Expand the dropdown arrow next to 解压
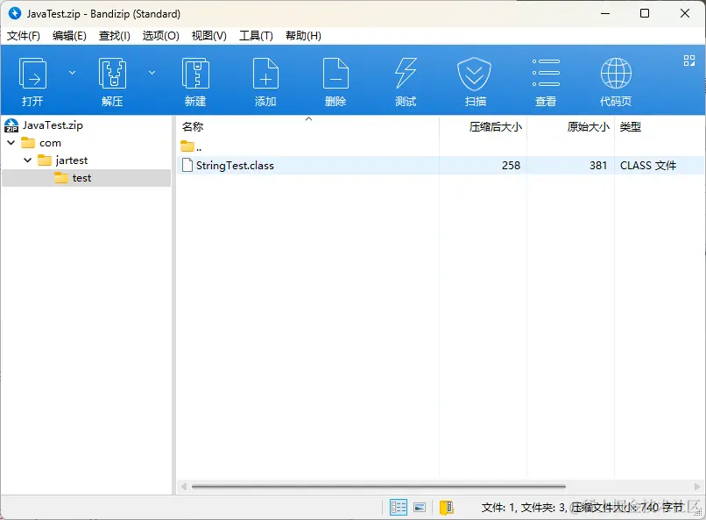 (x=152, y=73)
